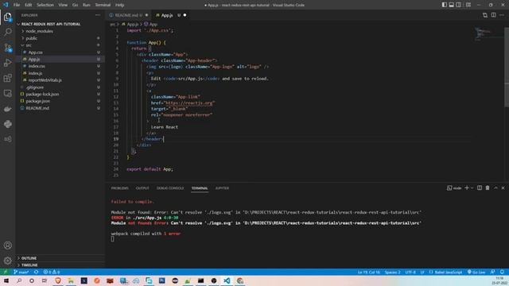Click App breadcrumb symbol in editor
The image size is (509, 286).
tap(151, 25)
